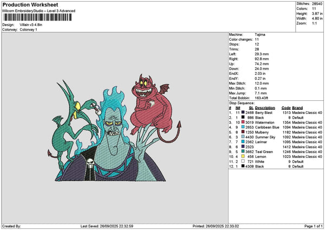325x230 pixels.
Task: Click the villain embroidery design preview
Action: pyautogui.click(x=114, y=127)
